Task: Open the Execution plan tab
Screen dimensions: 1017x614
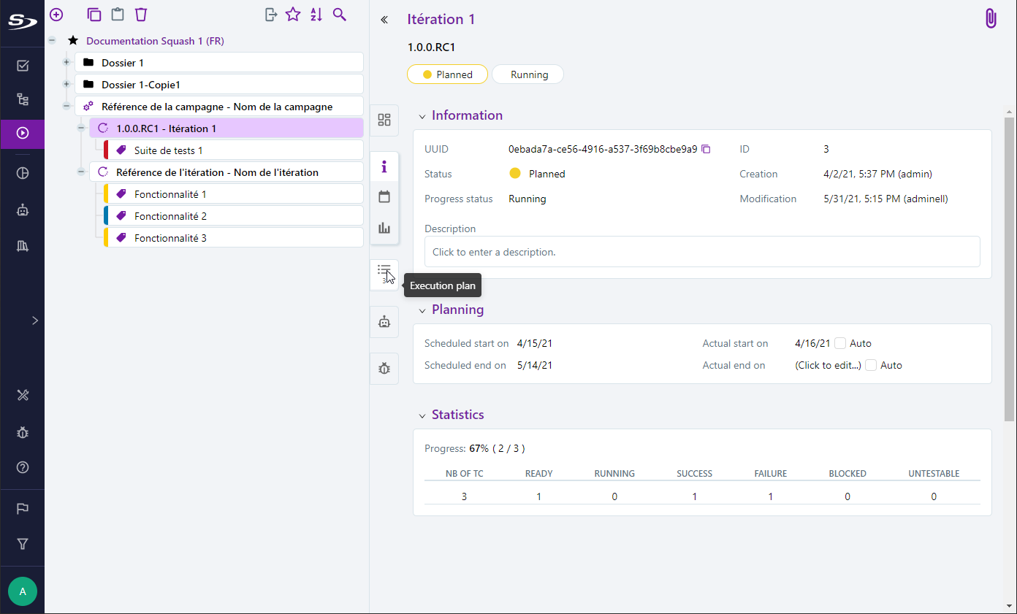Action: pyautogui.click(x=384, y=272)
